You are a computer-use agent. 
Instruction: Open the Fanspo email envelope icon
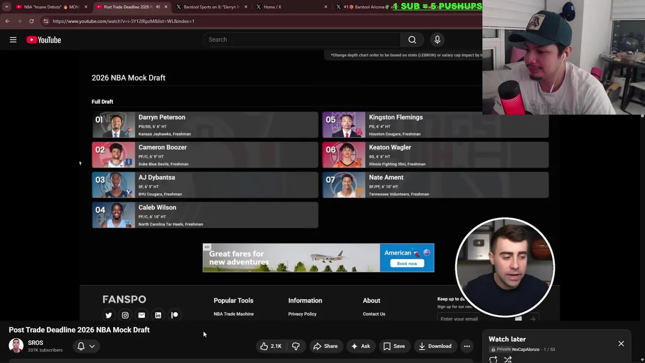pos(142,315)
